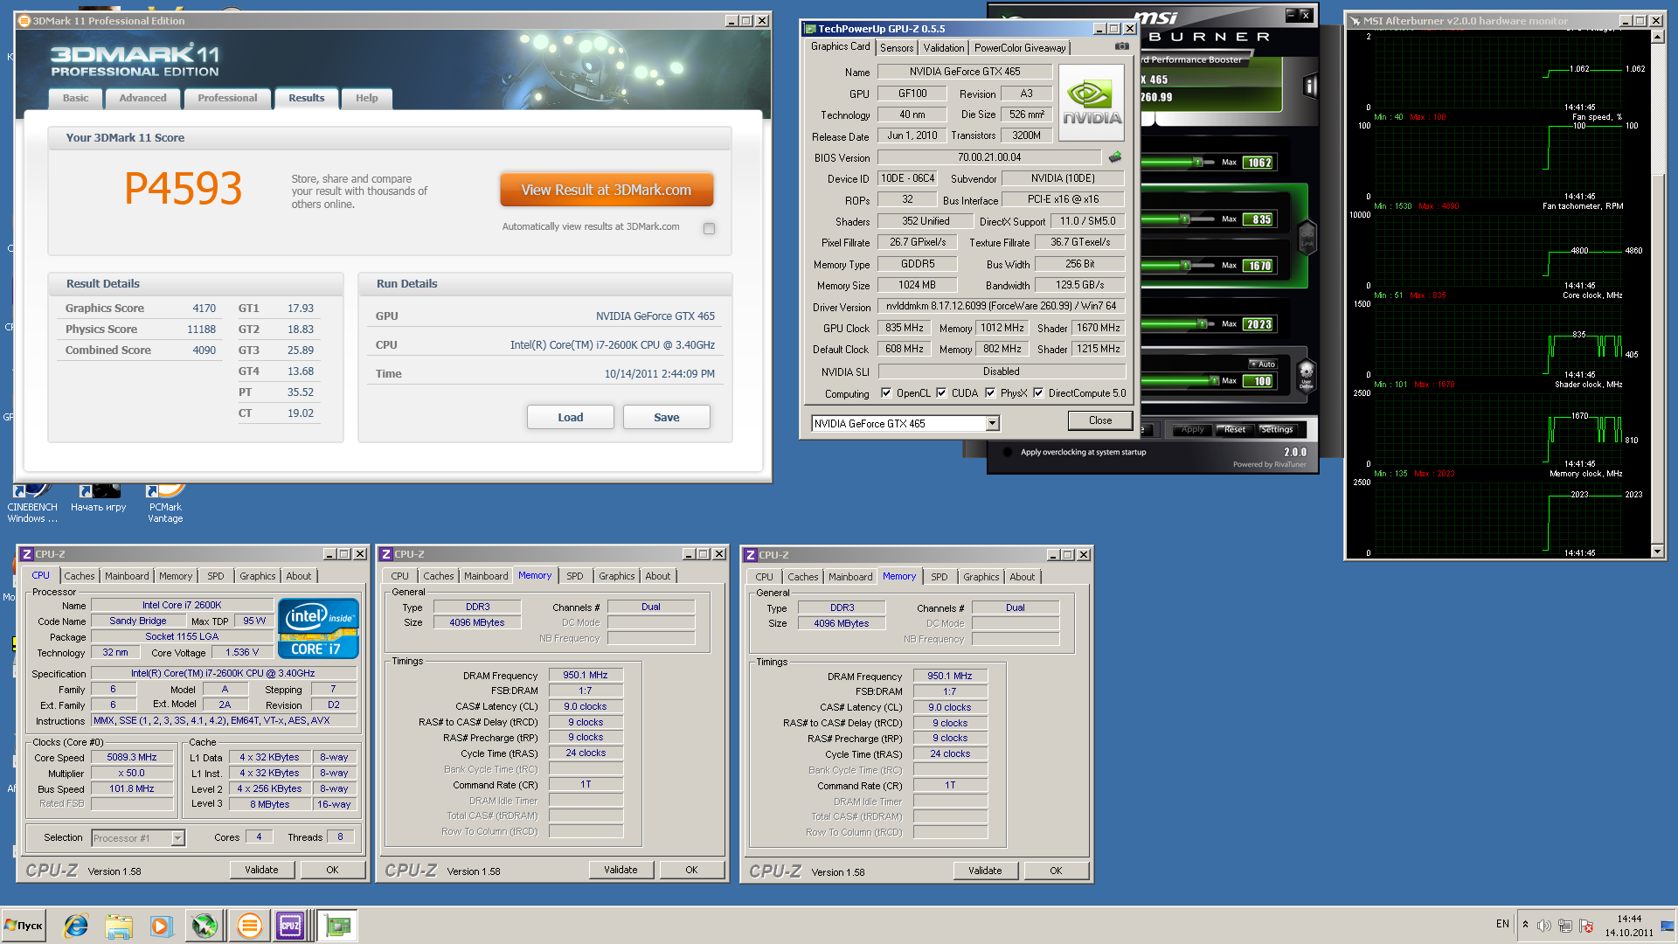
Task: Click View Result at 3DMark.com button
Action: point(607,190)
